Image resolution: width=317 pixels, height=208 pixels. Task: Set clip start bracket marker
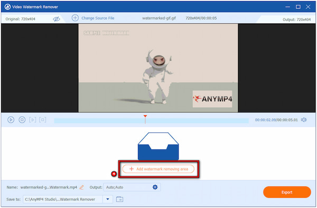tap(33, 120)
